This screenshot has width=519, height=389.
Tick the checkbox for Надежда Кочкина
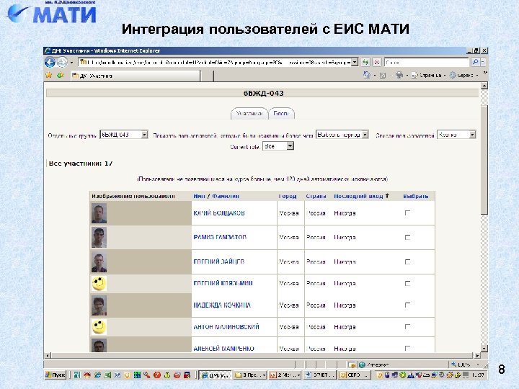point(407,305)
